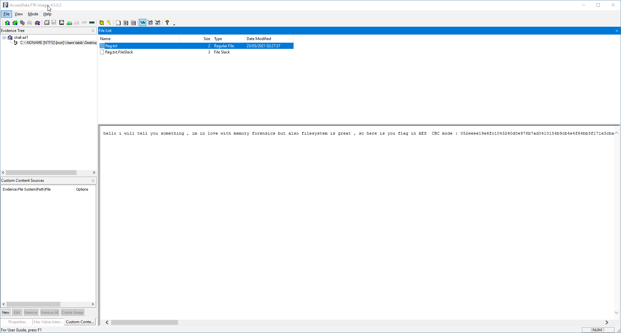
Task: Select chall.ad1 in the Evidence Tree
Action: pyautogui.click(x=21, y=37)
